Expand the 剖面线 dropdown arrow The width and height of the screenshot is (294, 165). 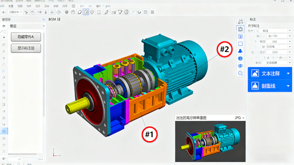pos(288,86)
